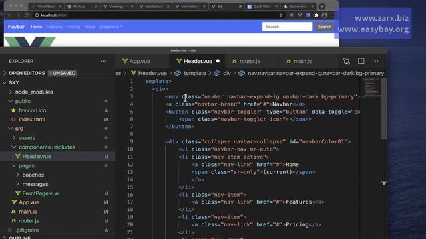Click editor vertical scrollbar thumb
This screenshot has width=426, height=239.
[x=383, y=108]
